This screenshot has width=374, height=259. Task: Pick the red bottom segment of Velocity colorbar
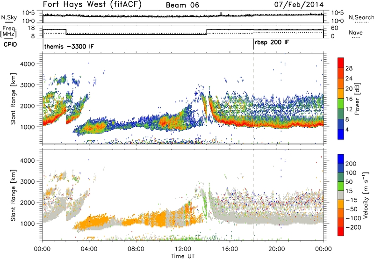pyautogui.click(x=341, y=231)
